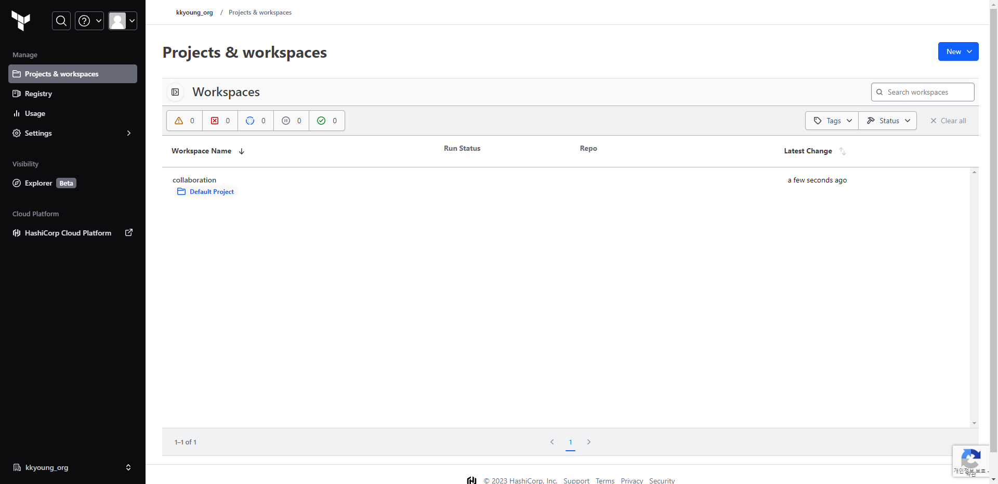Go to previous page arrow
Image resolution: width=998 pixels, height=484 pixels.
tap(552, 442)
